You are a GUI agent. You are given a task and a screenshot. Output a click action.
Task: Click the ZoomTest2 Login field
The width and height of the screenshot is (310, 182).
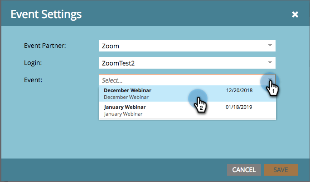point(187,63)
